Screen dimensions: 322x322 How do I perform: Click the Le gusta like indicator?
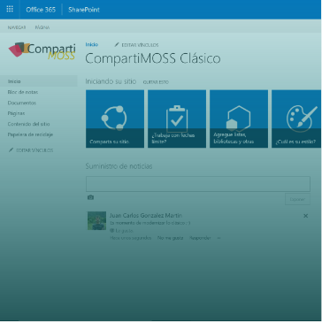[x=121, y=231]
